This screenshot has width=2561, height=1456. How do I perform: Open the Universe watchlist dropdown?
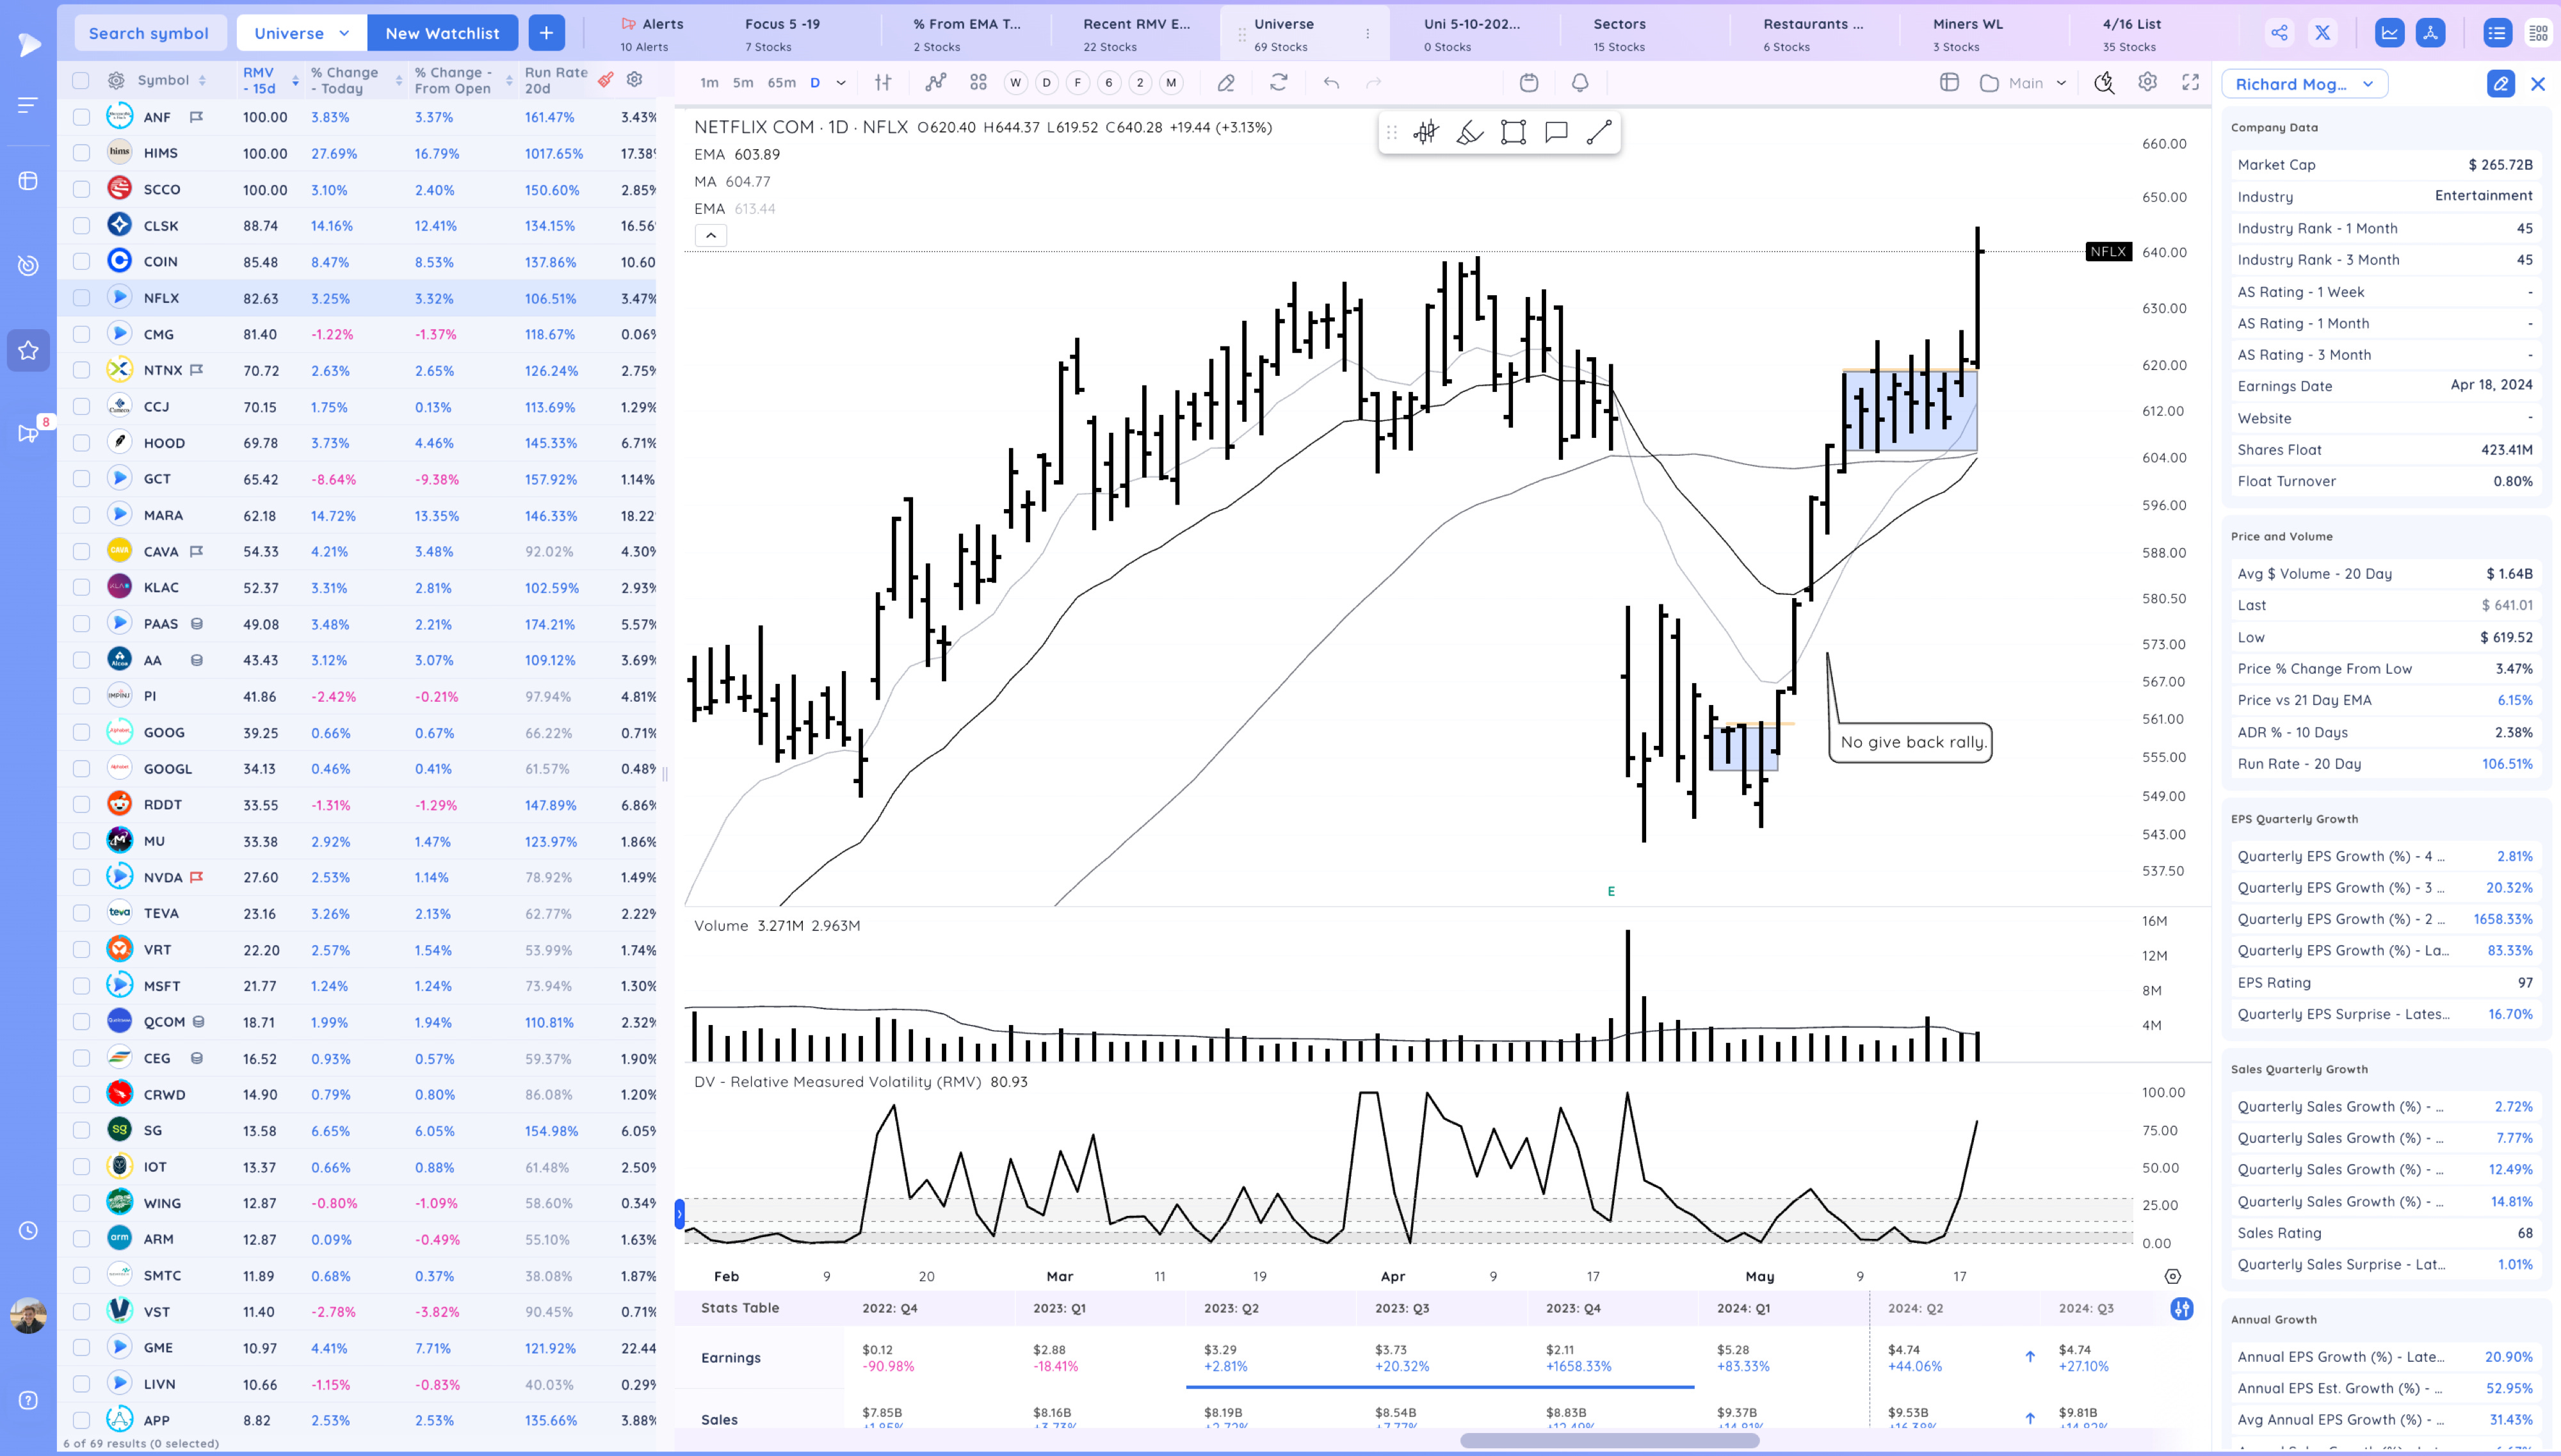pos(302,33)
